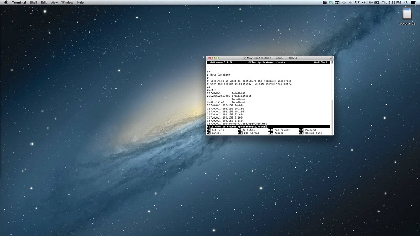The image size is (420, 236).
Task: Close the nano Terminal window
Action: click(209, 58)
